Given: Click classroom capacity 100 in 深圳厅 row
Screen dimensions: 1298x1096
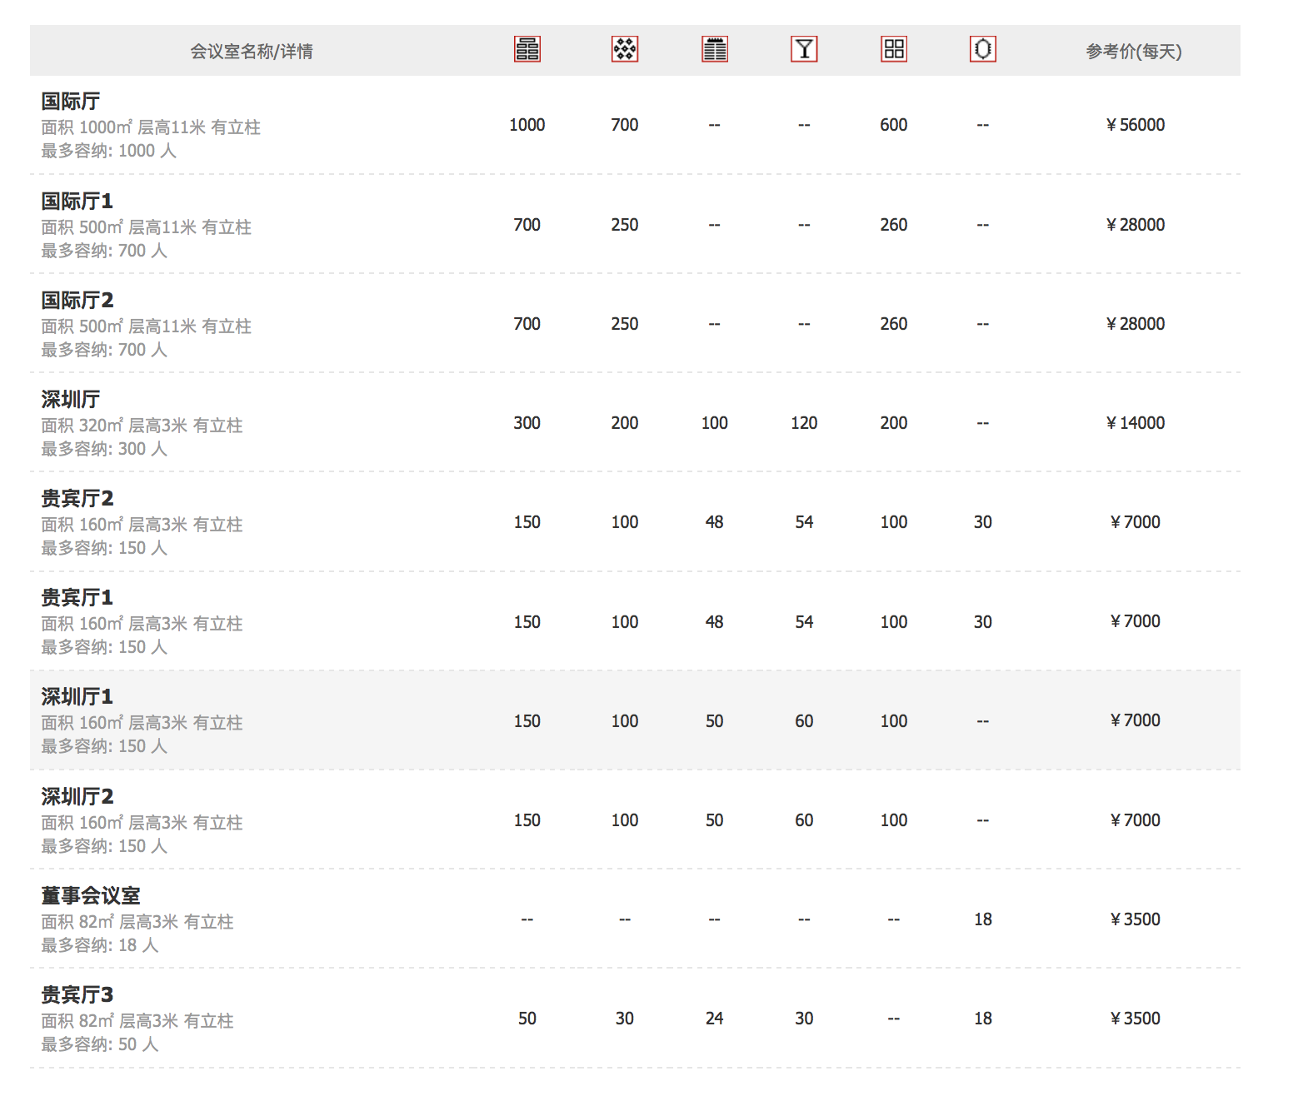Looking at the screenshot, I should tap(715, 423).
